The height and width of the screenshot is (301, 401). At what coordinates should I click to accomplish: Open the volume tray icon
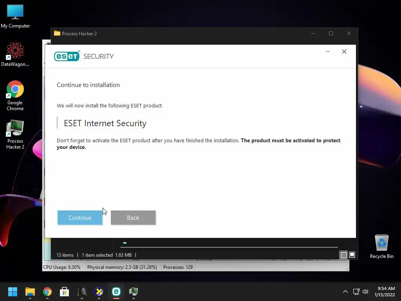coord(365,292)
